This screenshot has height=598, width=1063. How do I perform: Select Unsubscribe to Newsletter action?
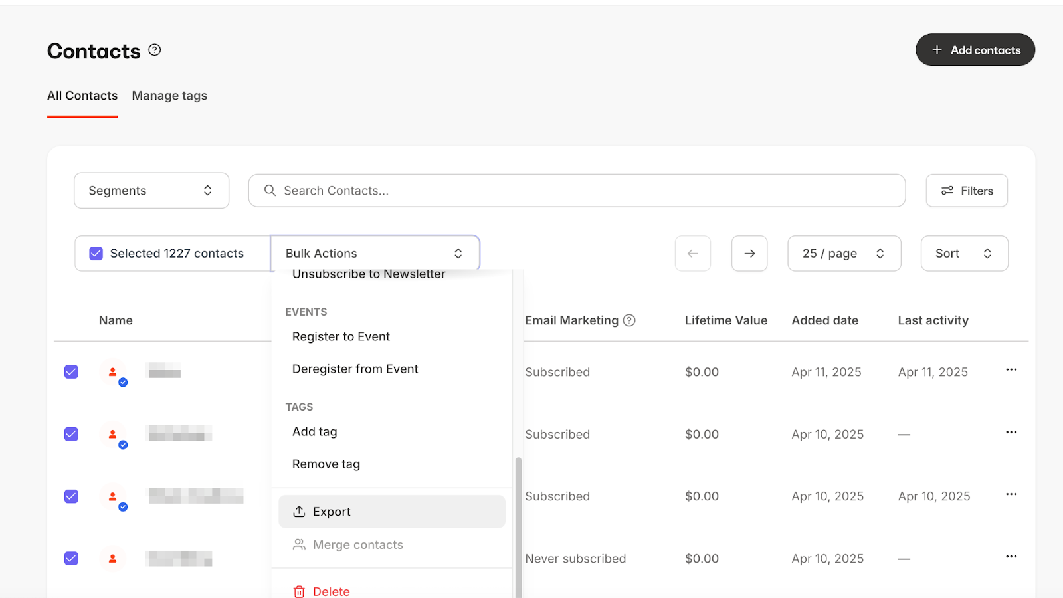[369, 274]
